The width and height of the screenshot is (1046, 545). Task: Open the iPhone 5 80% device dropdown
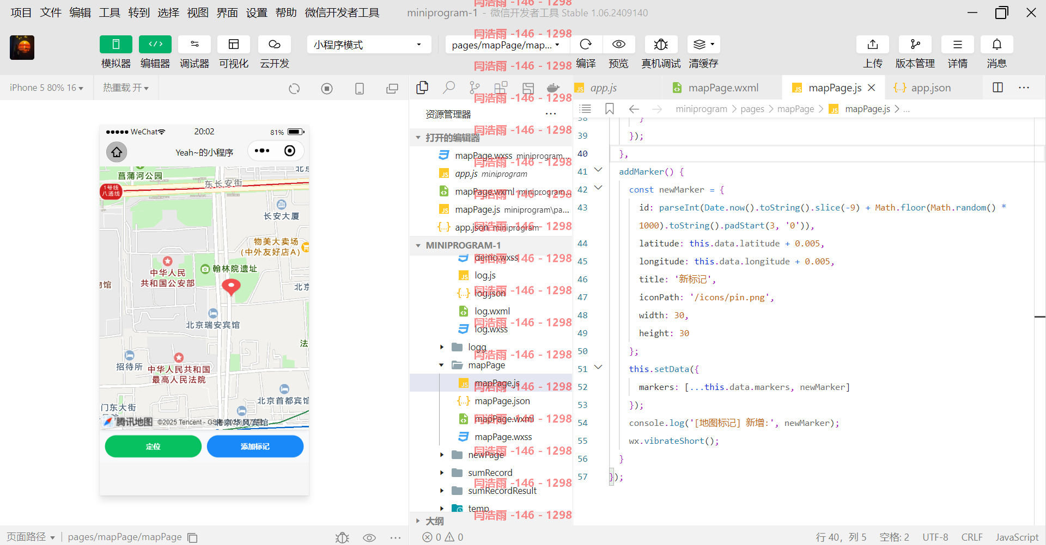46,88
